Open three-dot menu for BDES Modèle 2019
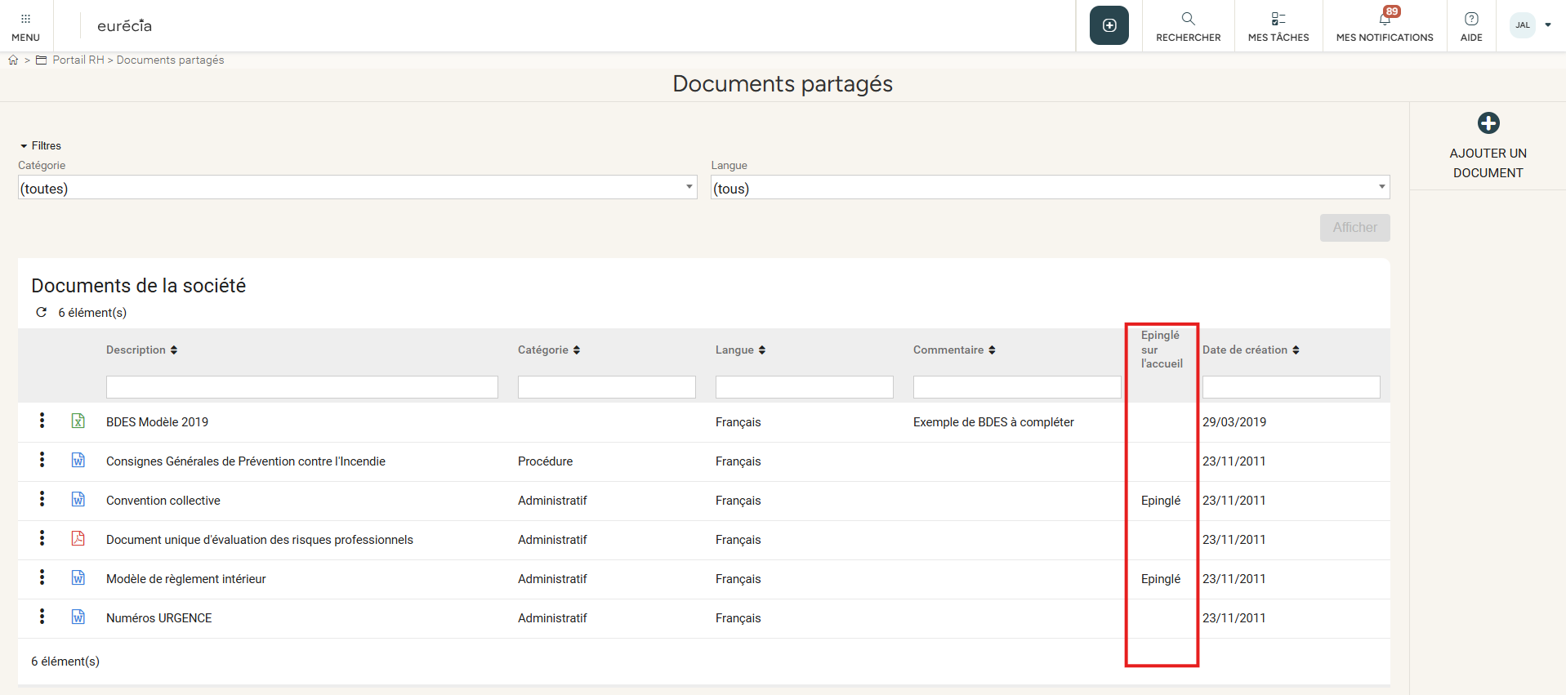 42,421
